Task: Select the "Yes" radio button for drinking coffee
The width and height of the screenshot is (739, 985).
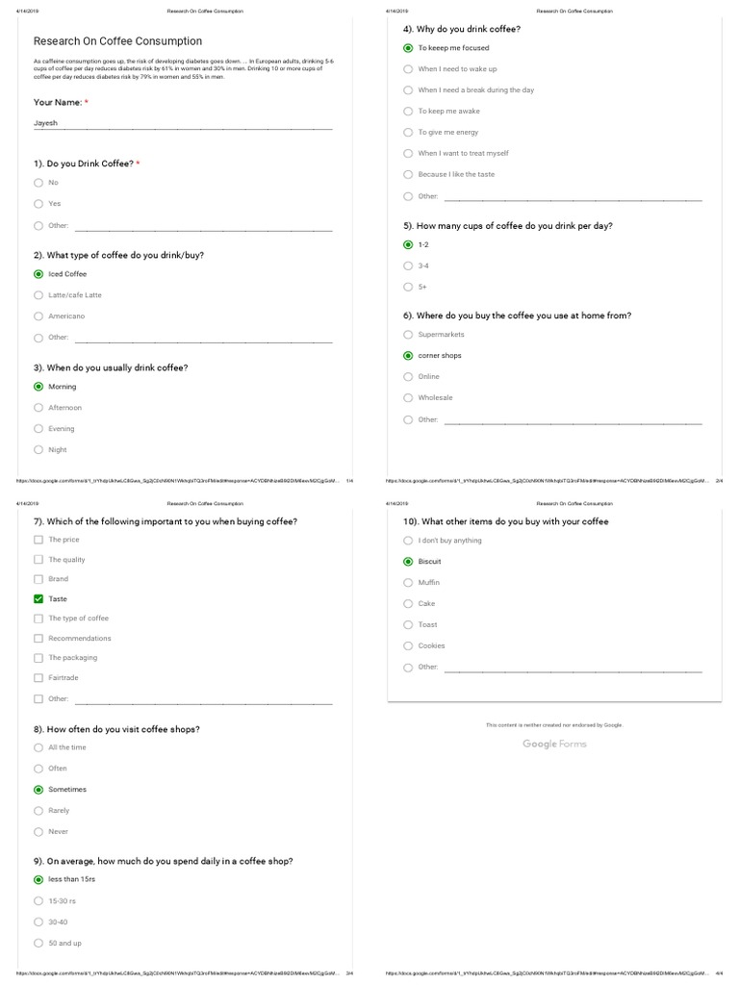Action: coord(38,204)
